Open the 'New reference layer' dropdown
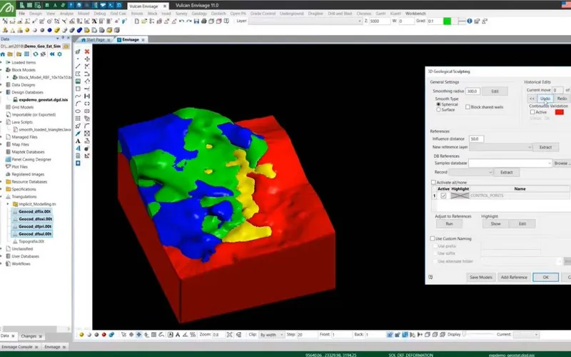 [501, 147]
